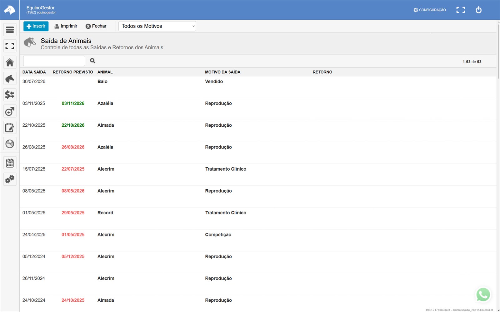Sort by RETORNO PREVISTO column header

point(73,72)
